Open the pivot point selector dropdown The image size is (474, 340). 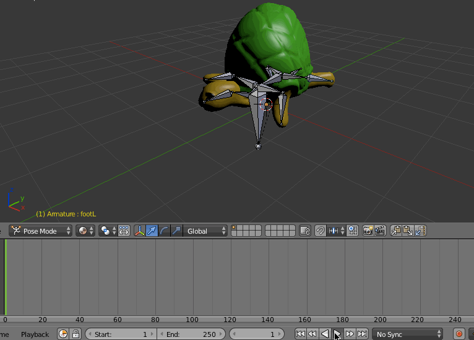(x=108, y=231)
